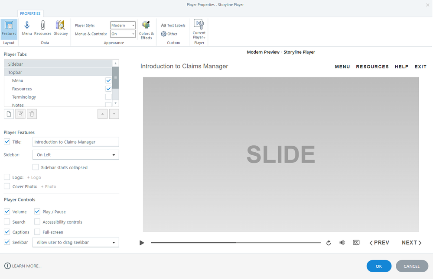Image resolution: width=433 pixels, height=279 pixels.
Task: Enable Sidebar starts collapsed option
Action: click(x=36, y=167)
